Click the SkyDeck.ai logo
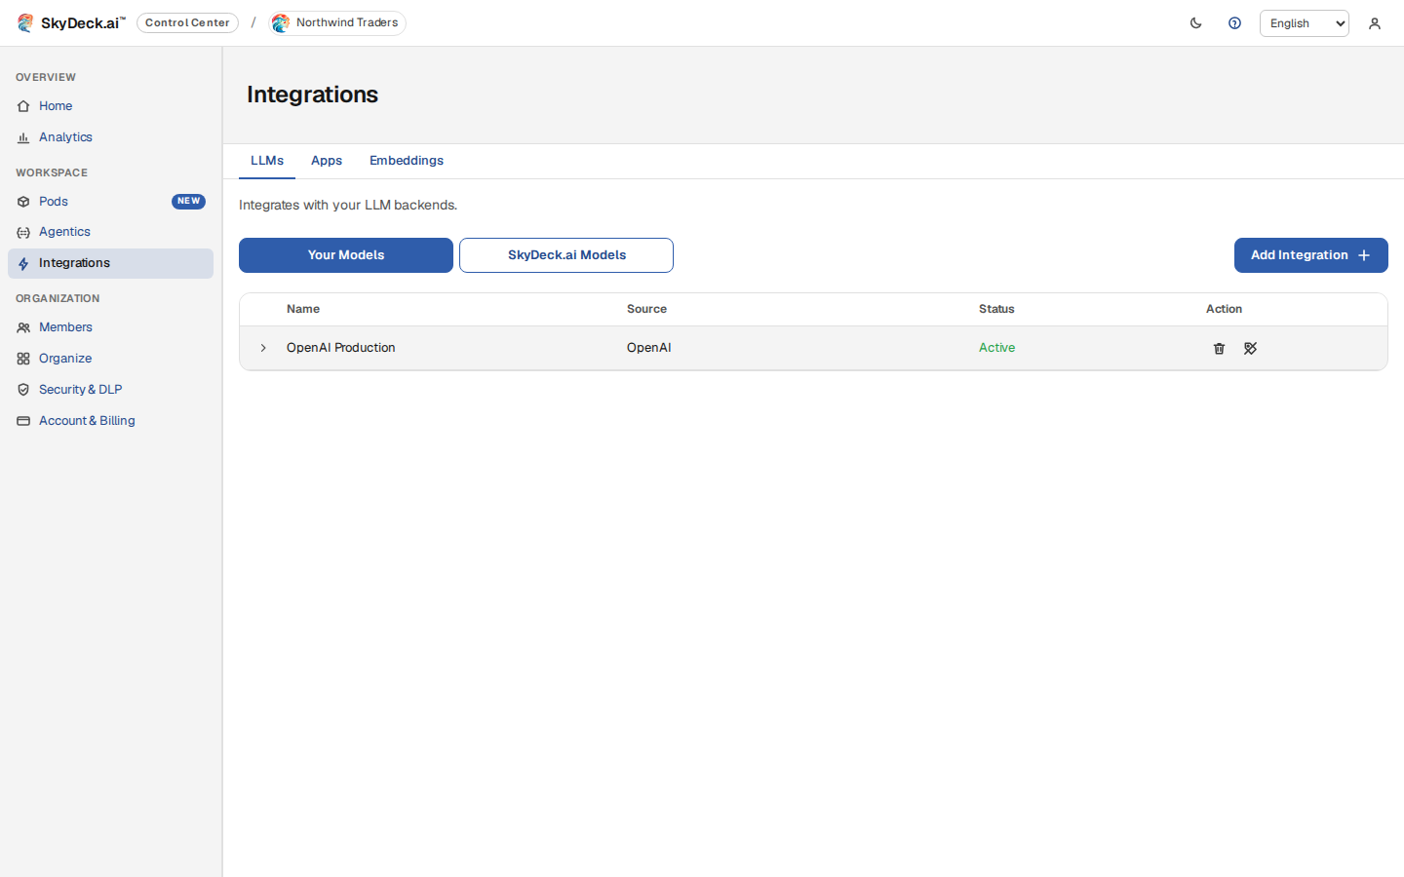1404x877 pixels. 71,22
